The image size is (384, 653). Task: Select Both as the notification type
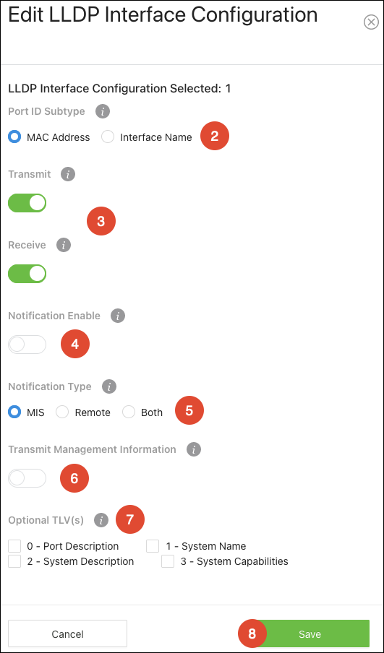[x=129, y=412]
